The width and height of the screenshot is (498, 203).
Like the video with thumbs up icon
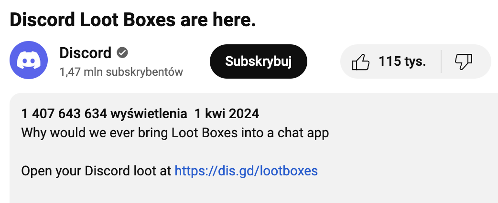pos(361,61)
